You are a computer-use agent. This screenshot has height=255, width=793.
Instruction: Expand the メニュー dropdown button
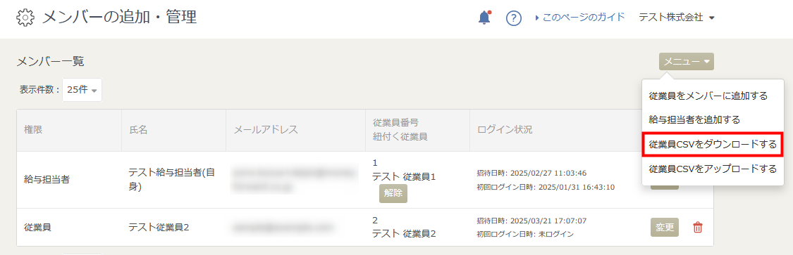[687, 62]
